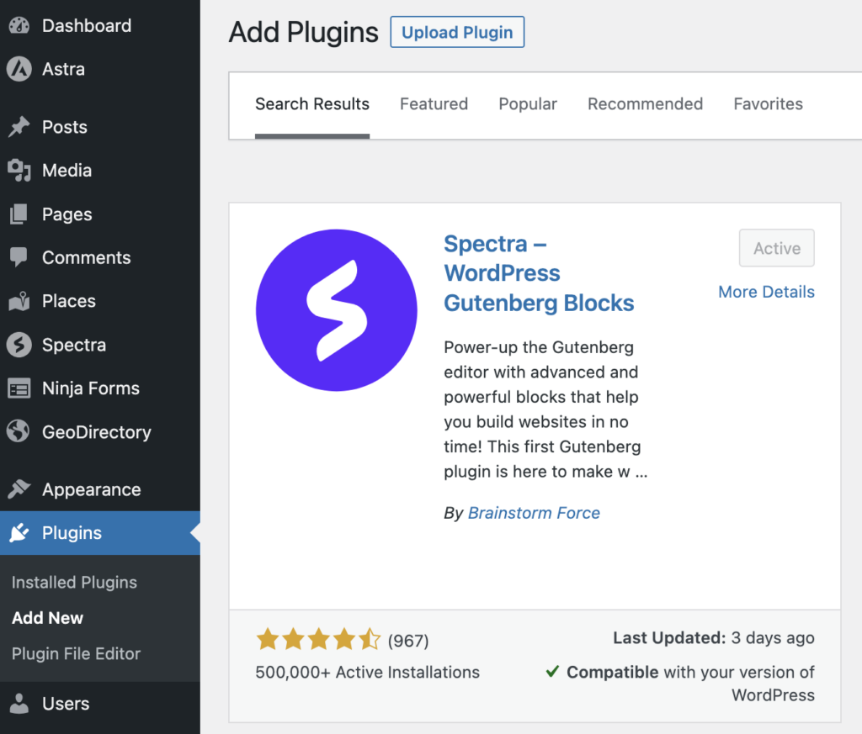Switch to the Popular tab

tap(528, 104)
